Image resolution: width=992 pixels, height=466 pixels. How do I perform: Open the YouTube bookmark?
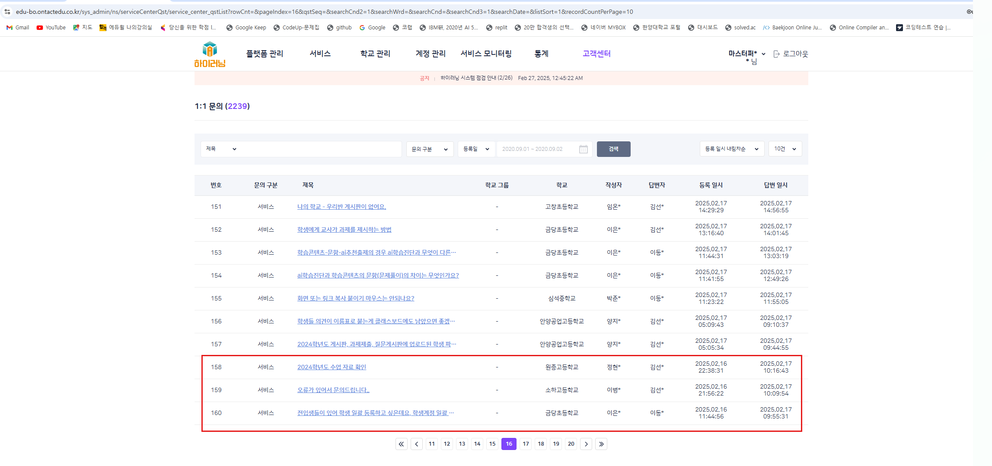tap(51, 28)
